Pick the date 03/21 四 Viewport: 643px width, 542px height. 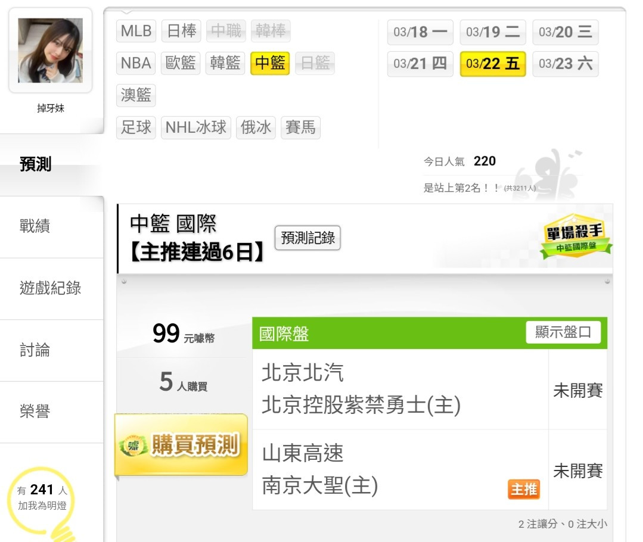(420, 64)
